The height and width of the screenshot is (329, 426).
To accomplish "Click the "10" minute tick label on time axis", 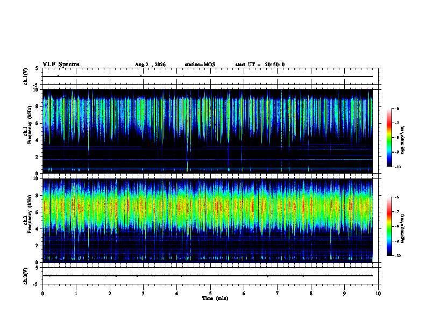I will [378, 294].
